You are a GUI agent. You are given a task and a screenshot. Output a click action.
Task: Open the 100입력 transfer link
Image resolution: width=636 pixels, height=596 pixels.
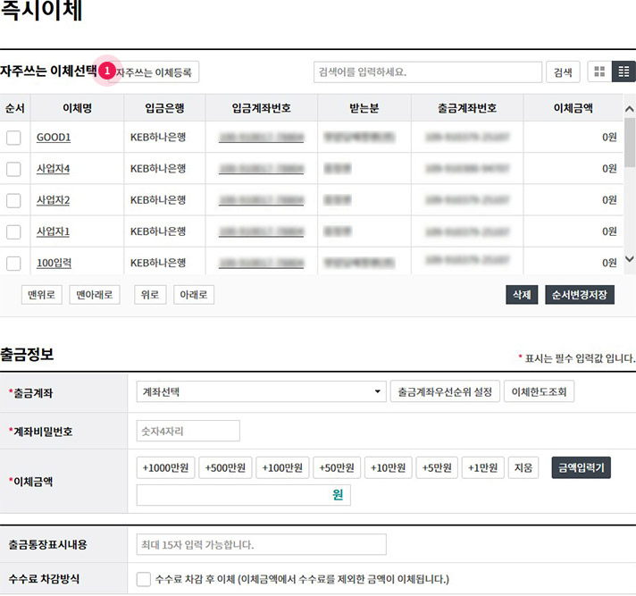tap(54, 263)
